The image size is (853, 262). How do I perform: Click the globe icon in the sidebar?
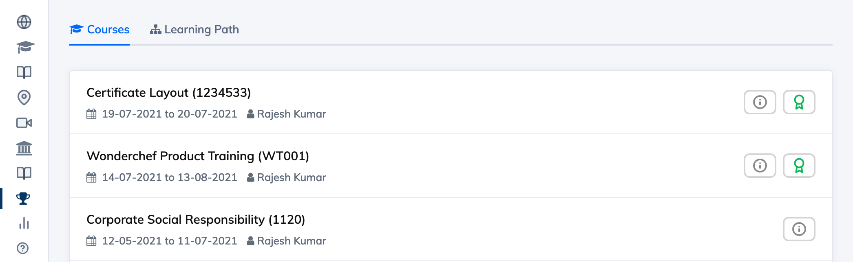[x=24, y=22]
